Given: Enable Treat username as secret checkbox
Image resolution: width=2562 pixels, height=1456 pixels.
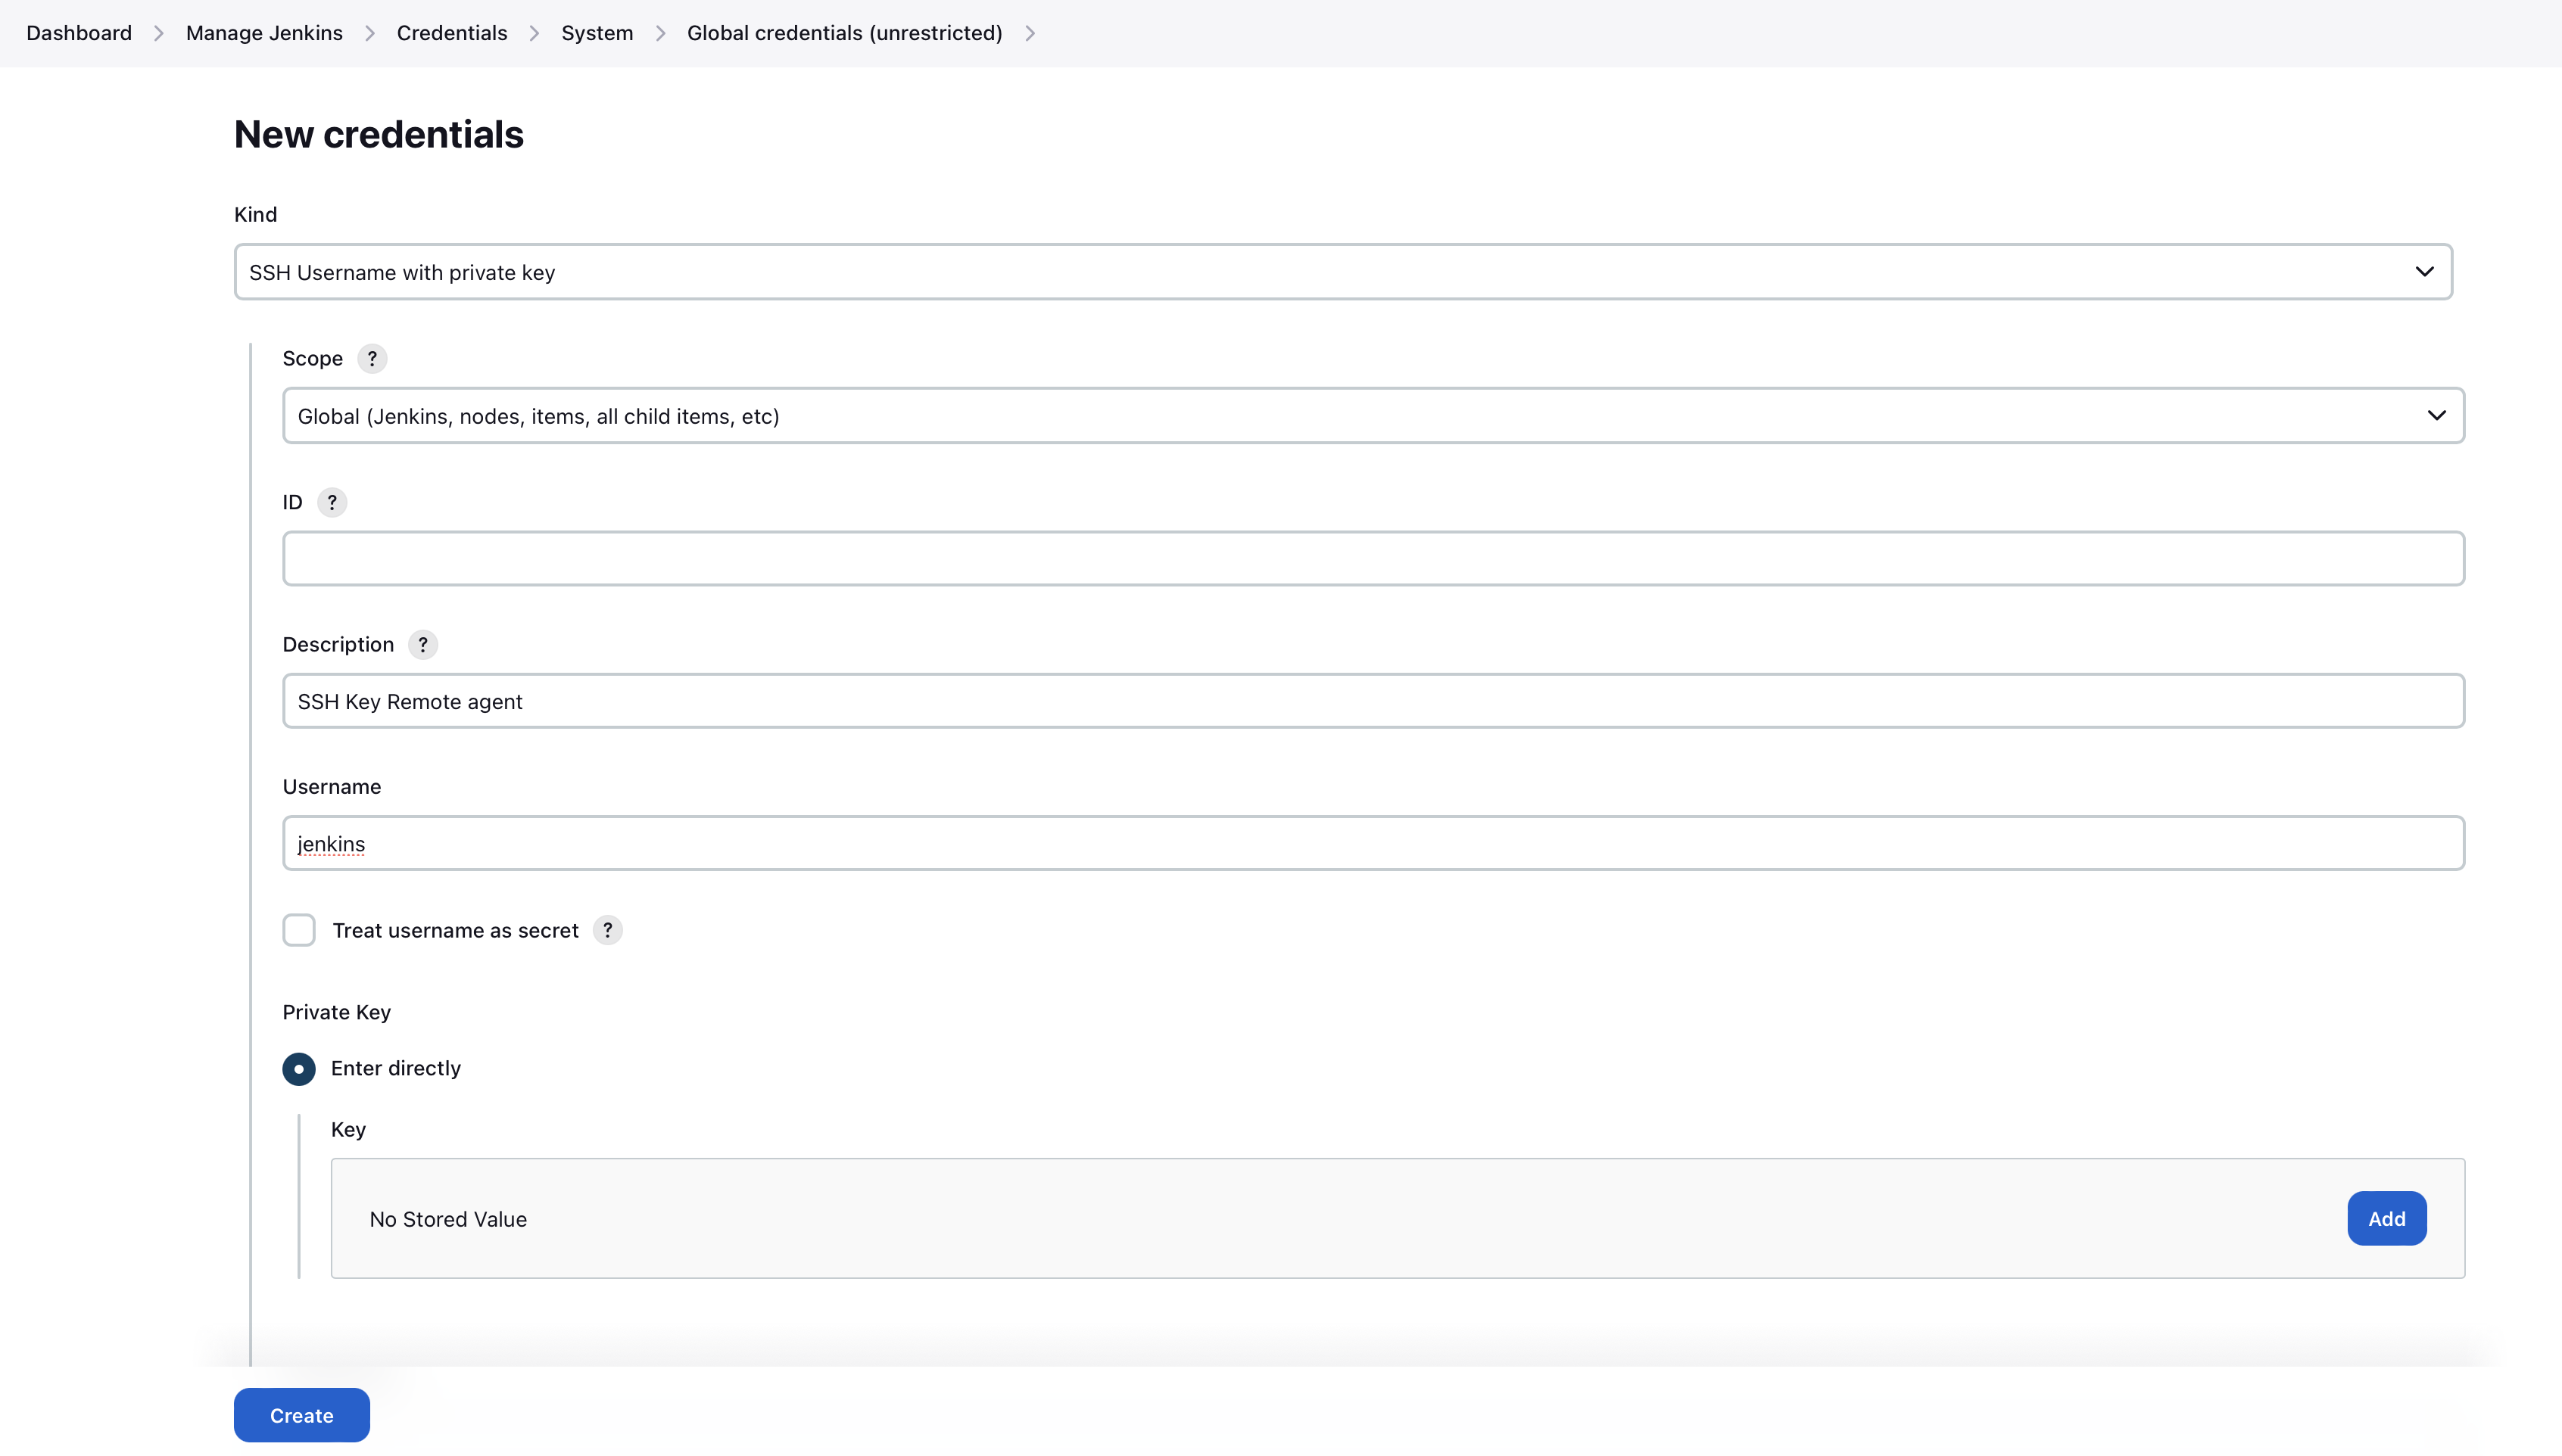Looking at the screenshot, I should tap(299, 930).
